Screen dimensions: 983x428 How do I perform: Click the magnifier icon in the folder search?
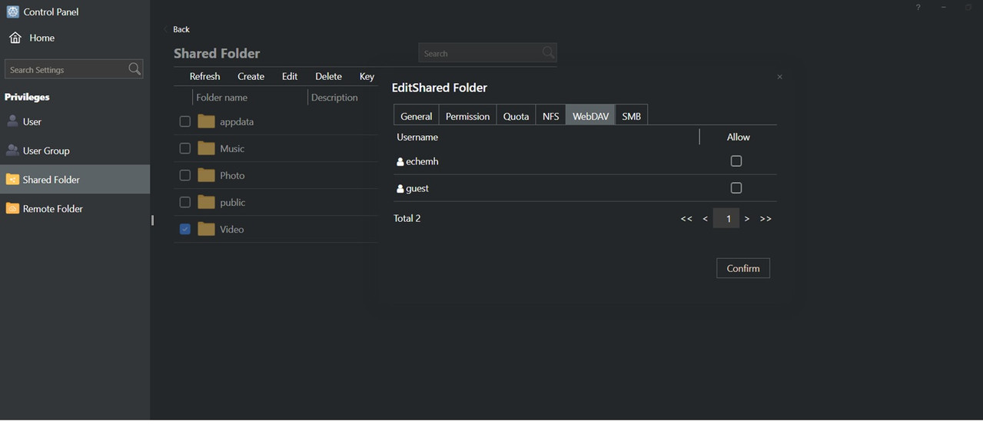pyautogui.click(x=548, y=53)
